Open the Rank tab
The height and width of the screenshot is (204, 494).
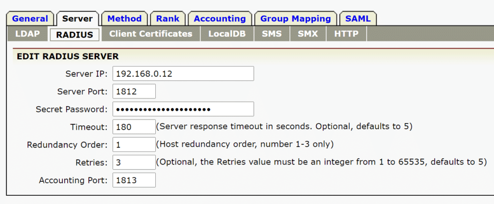pos(167,19)
